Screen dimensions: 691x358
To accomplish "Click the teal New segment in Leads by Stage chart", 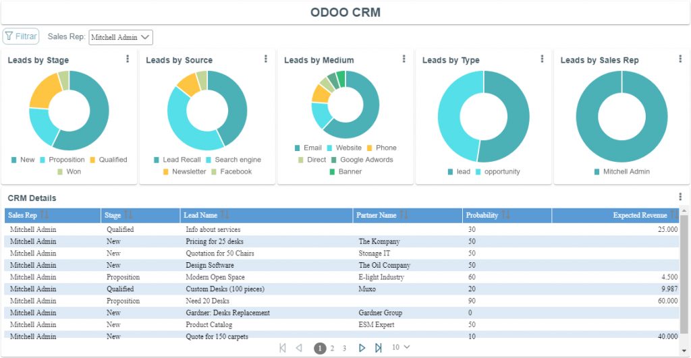I will coord(98,115).
